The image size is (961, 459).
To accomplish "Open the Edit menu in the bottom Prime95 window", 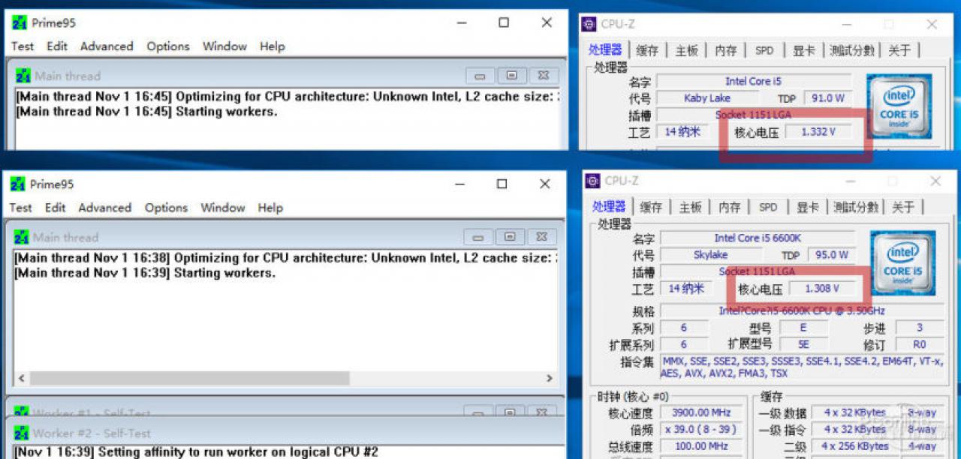I will pos(56,208).
